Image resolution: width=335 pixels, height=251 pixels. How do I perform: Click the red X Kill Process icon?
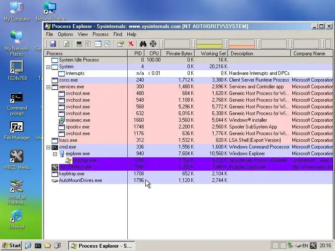point(131,44)
